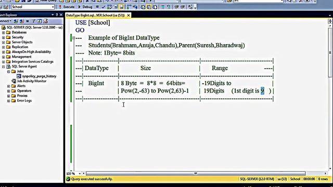This screenshot has width=333, height=187.
Task: Parse the query with the checkmark icon
Action: click(103, 7)
